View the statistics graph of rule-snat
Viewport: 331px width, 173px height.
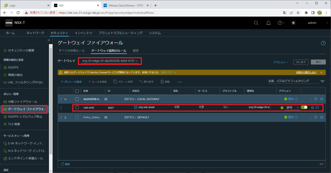[x=317, y=107]
